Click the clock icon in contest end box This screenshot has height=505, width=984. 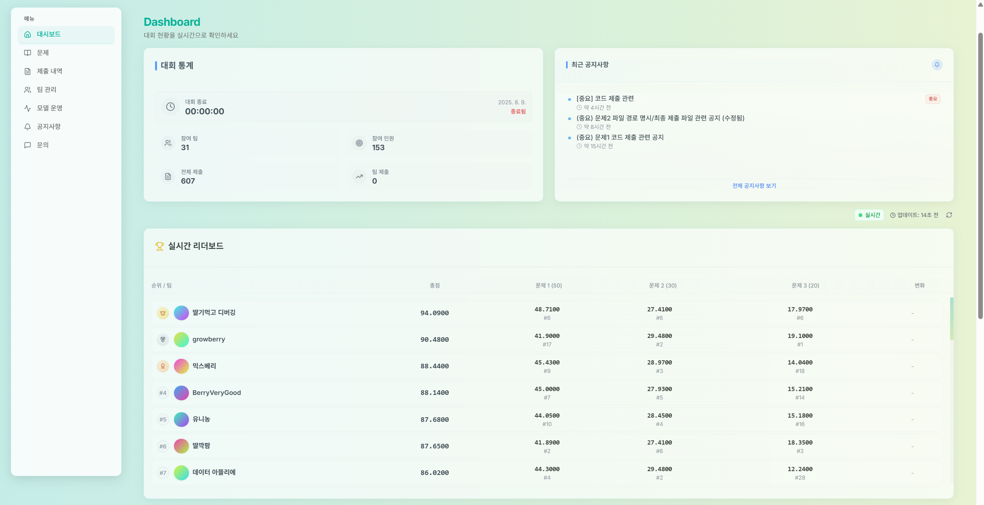[x=170, y=107]
